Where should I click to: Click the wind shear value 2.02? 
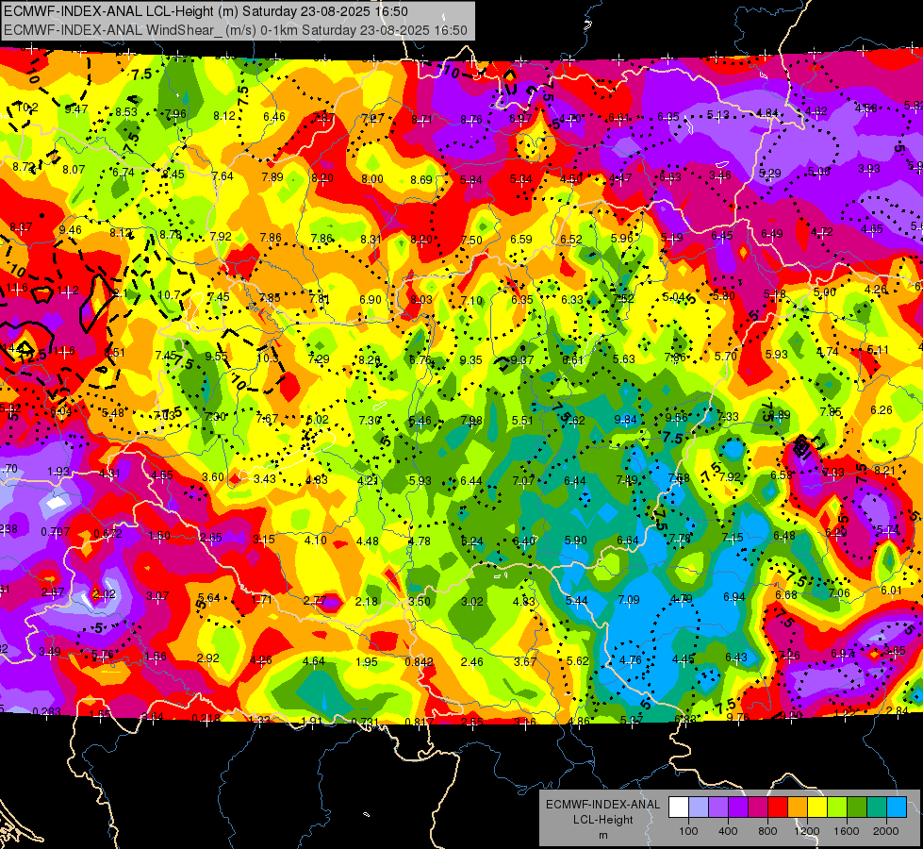pos(105,594)
